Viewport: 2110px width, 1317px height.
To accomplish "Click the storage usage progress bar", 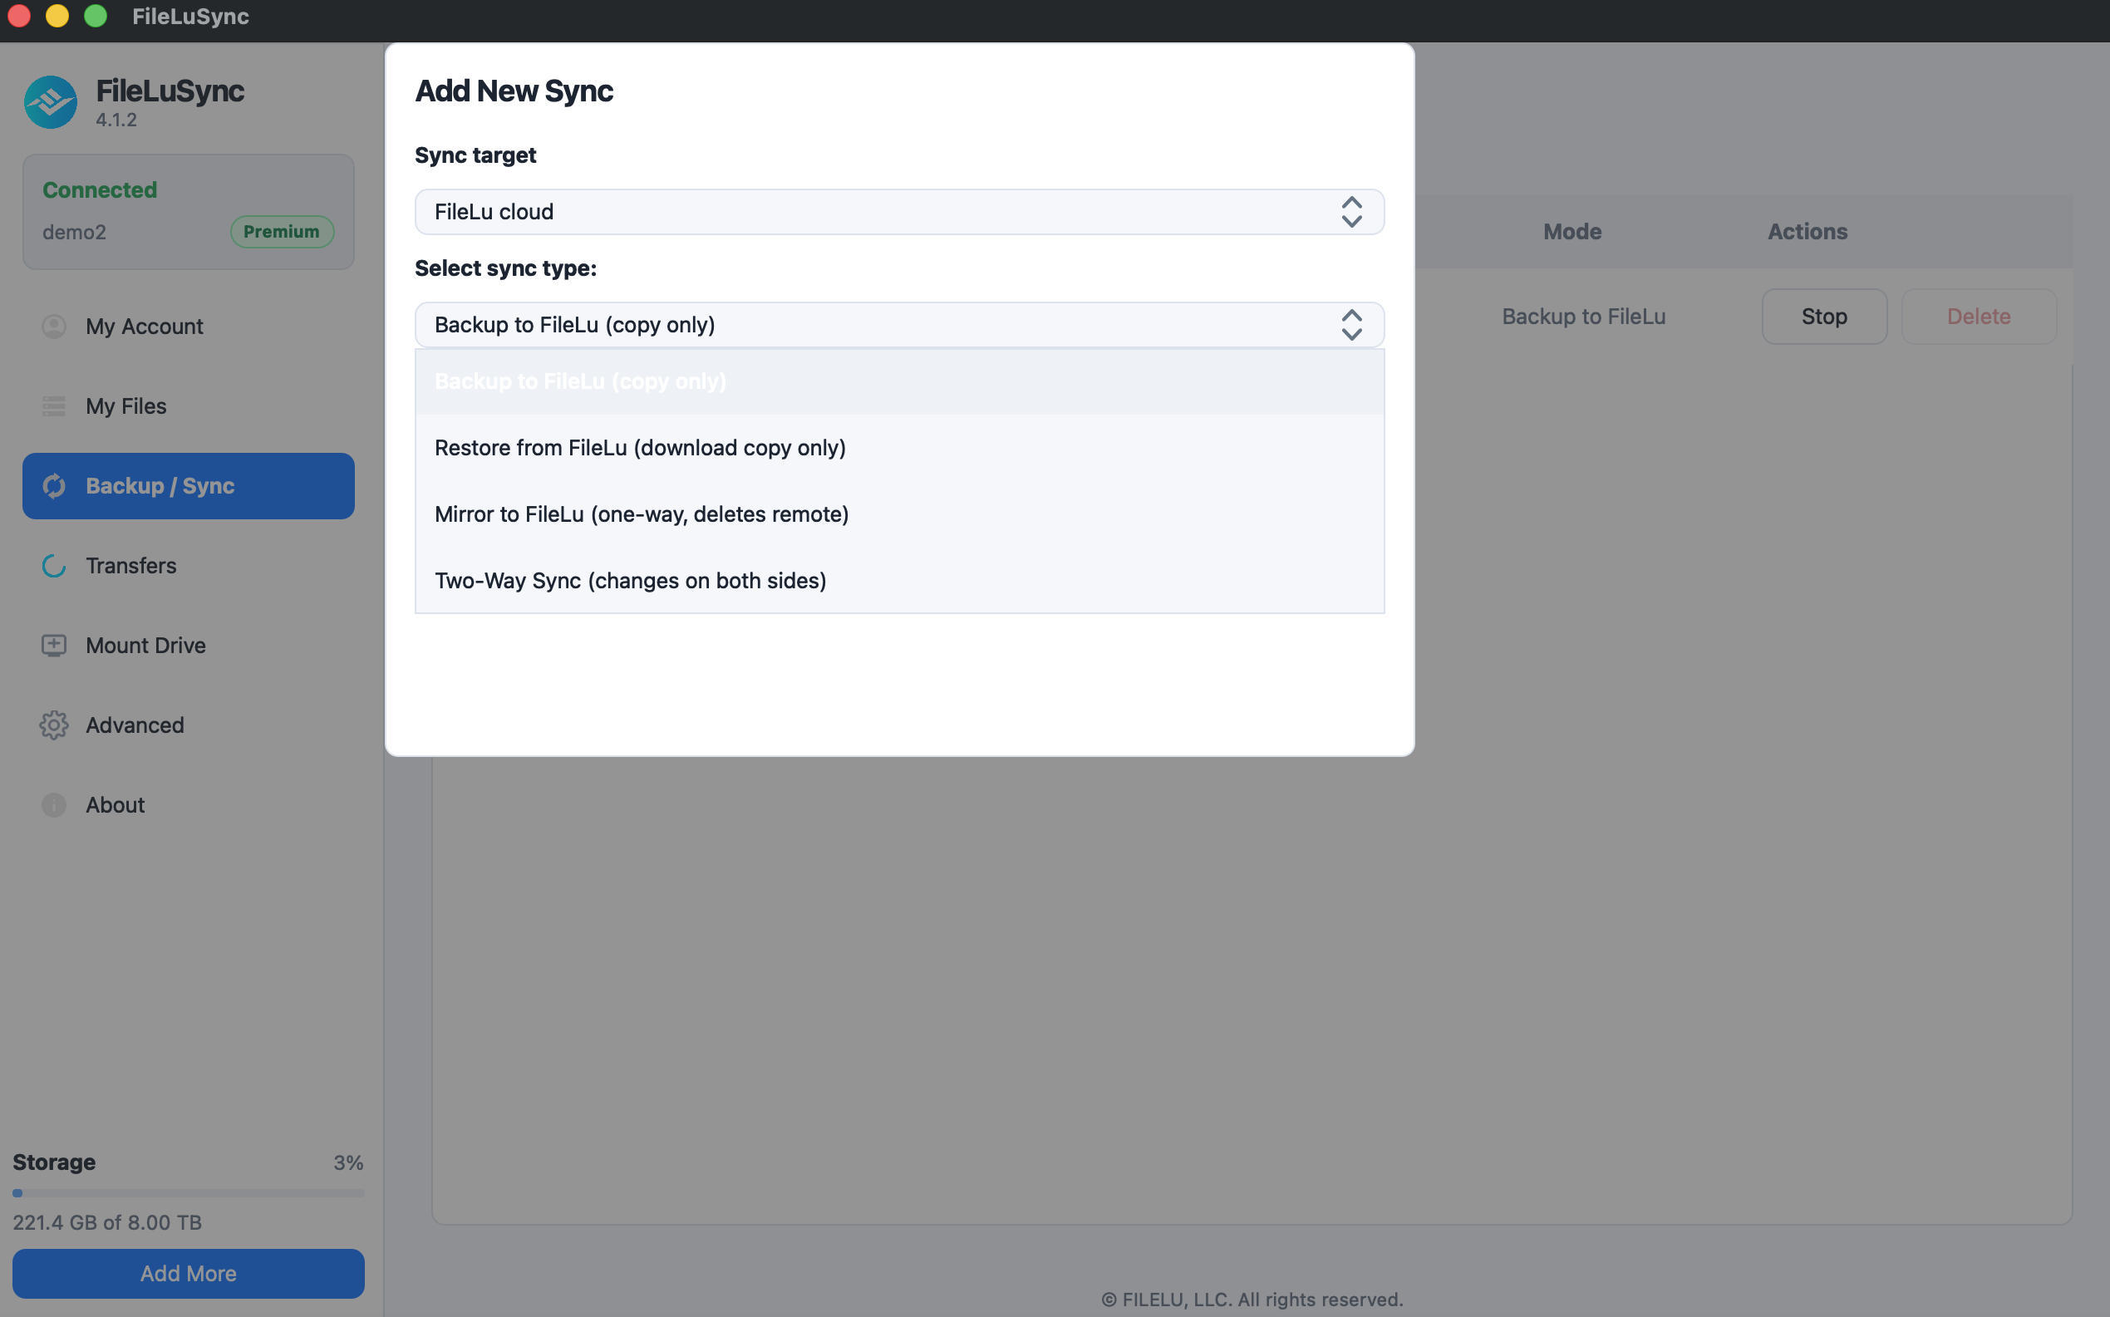I will tap(188, 1193).
